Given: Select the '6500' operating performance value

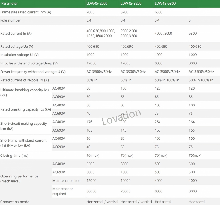Looking at the screenshot, I should point(91,164).
